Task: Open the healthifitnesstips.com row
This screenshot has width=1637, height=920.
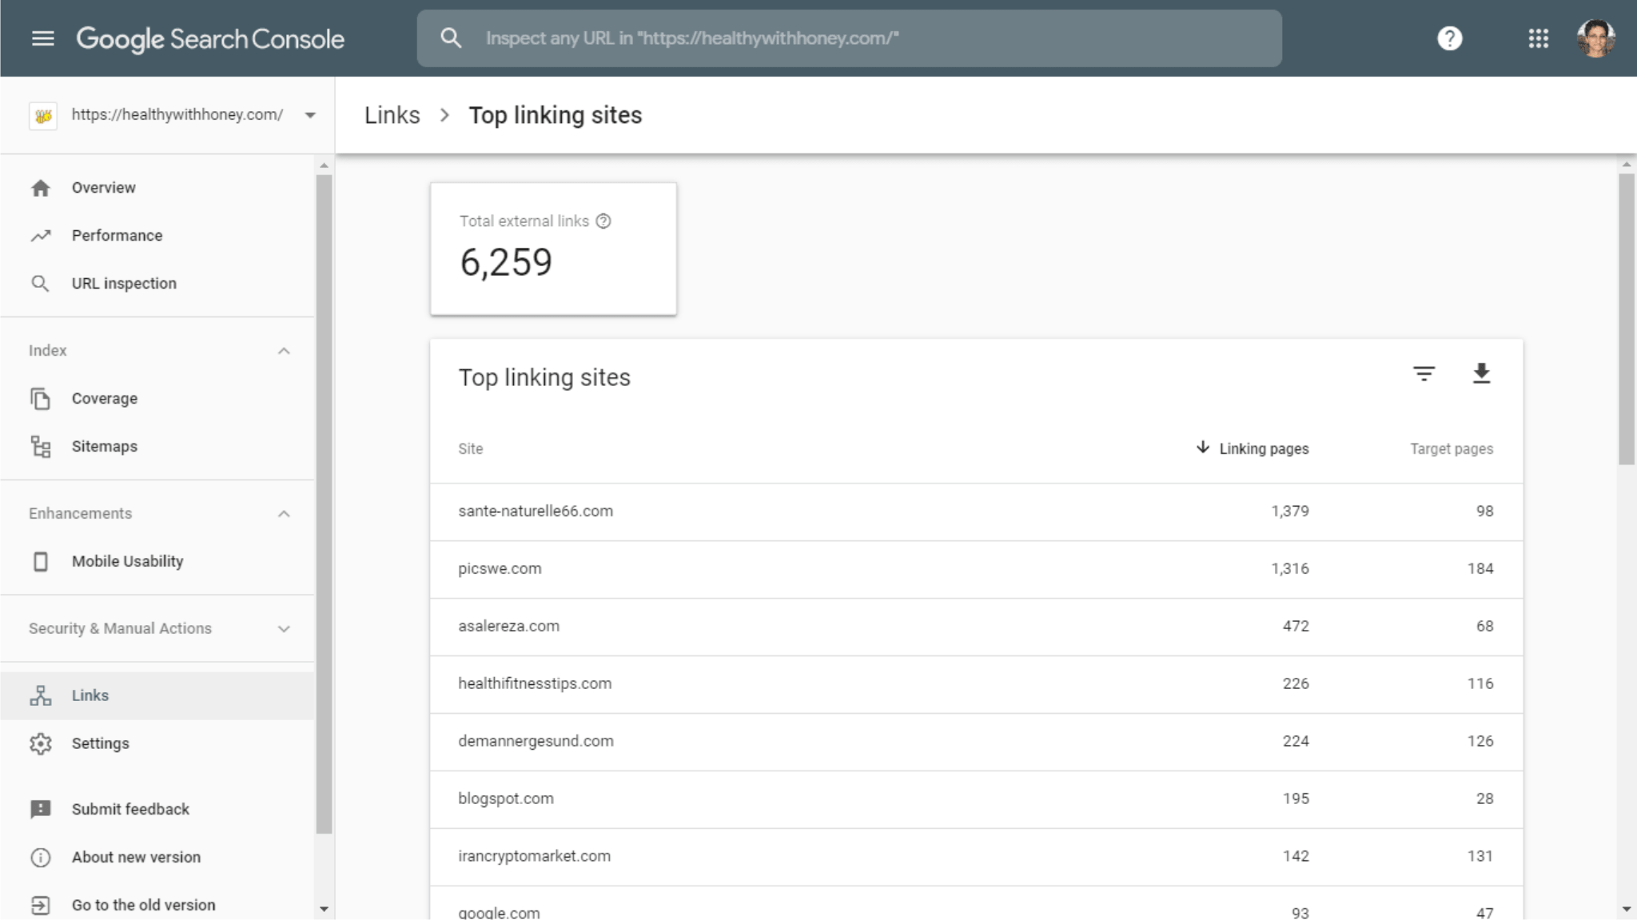Action: [976, 684]
